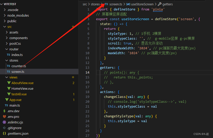213x138 pixels.
Task: Click the changeClass method name
Action: (115, 97)
